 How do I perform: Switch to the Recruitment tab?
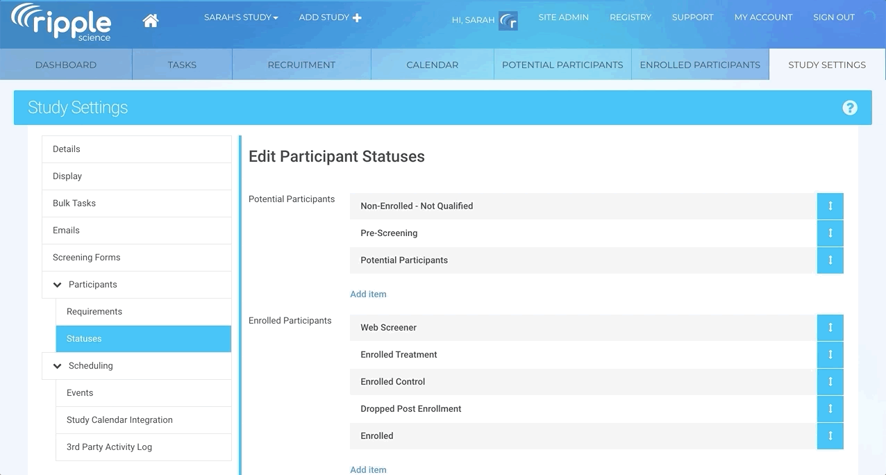point(301,65)
